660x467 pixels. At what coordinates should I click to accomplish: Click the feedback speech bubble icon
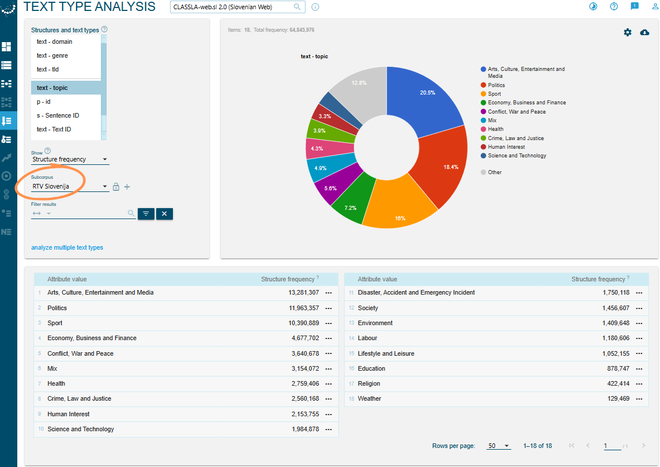pos(634,6)
